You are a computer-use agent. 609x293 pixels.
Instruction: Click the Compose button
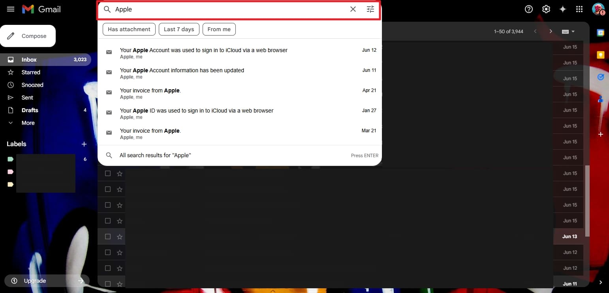click(x=28, y=36)
